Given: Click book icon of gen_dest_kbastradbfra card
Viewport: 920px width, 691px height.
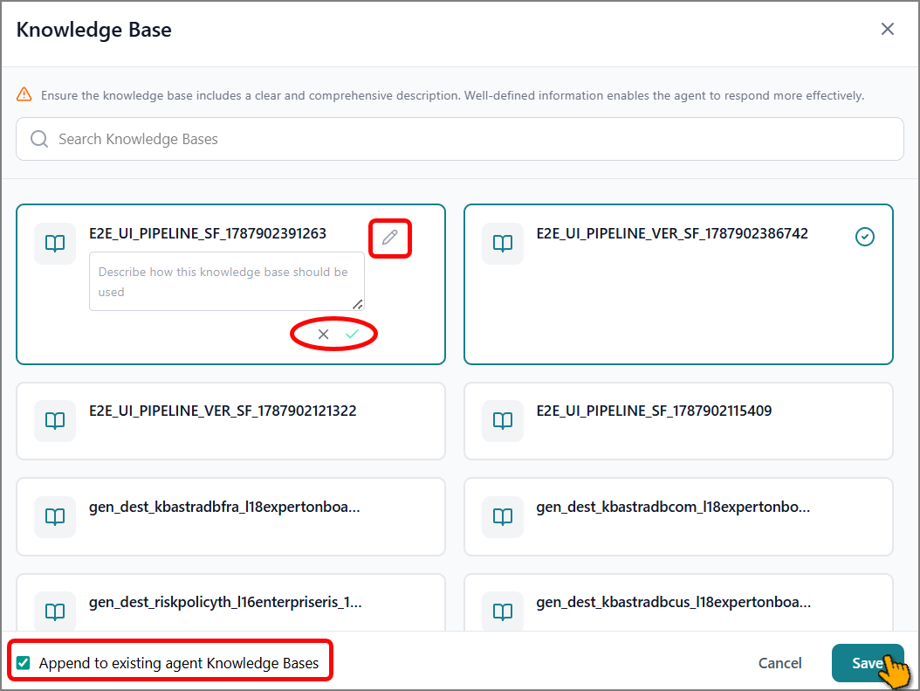Looking at the screenshot, I should [x=55, y=516].
